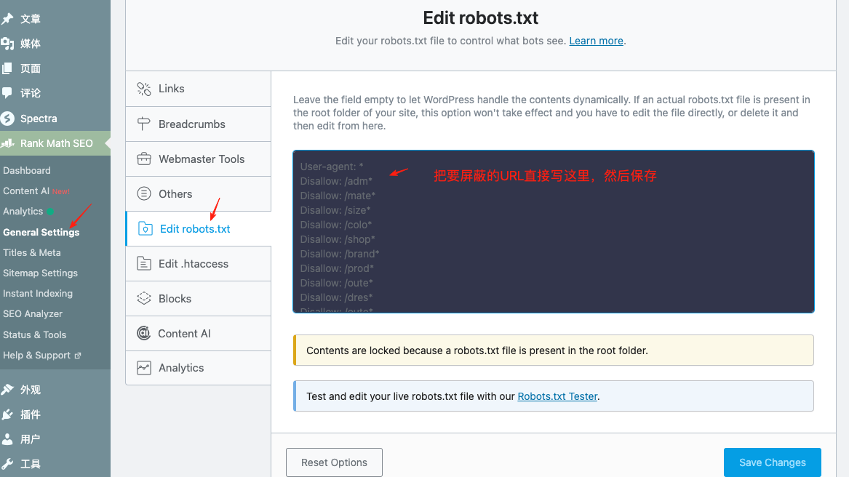
Task: Open the Robots.txt Tester link
Action: click(x=557, y=396)
